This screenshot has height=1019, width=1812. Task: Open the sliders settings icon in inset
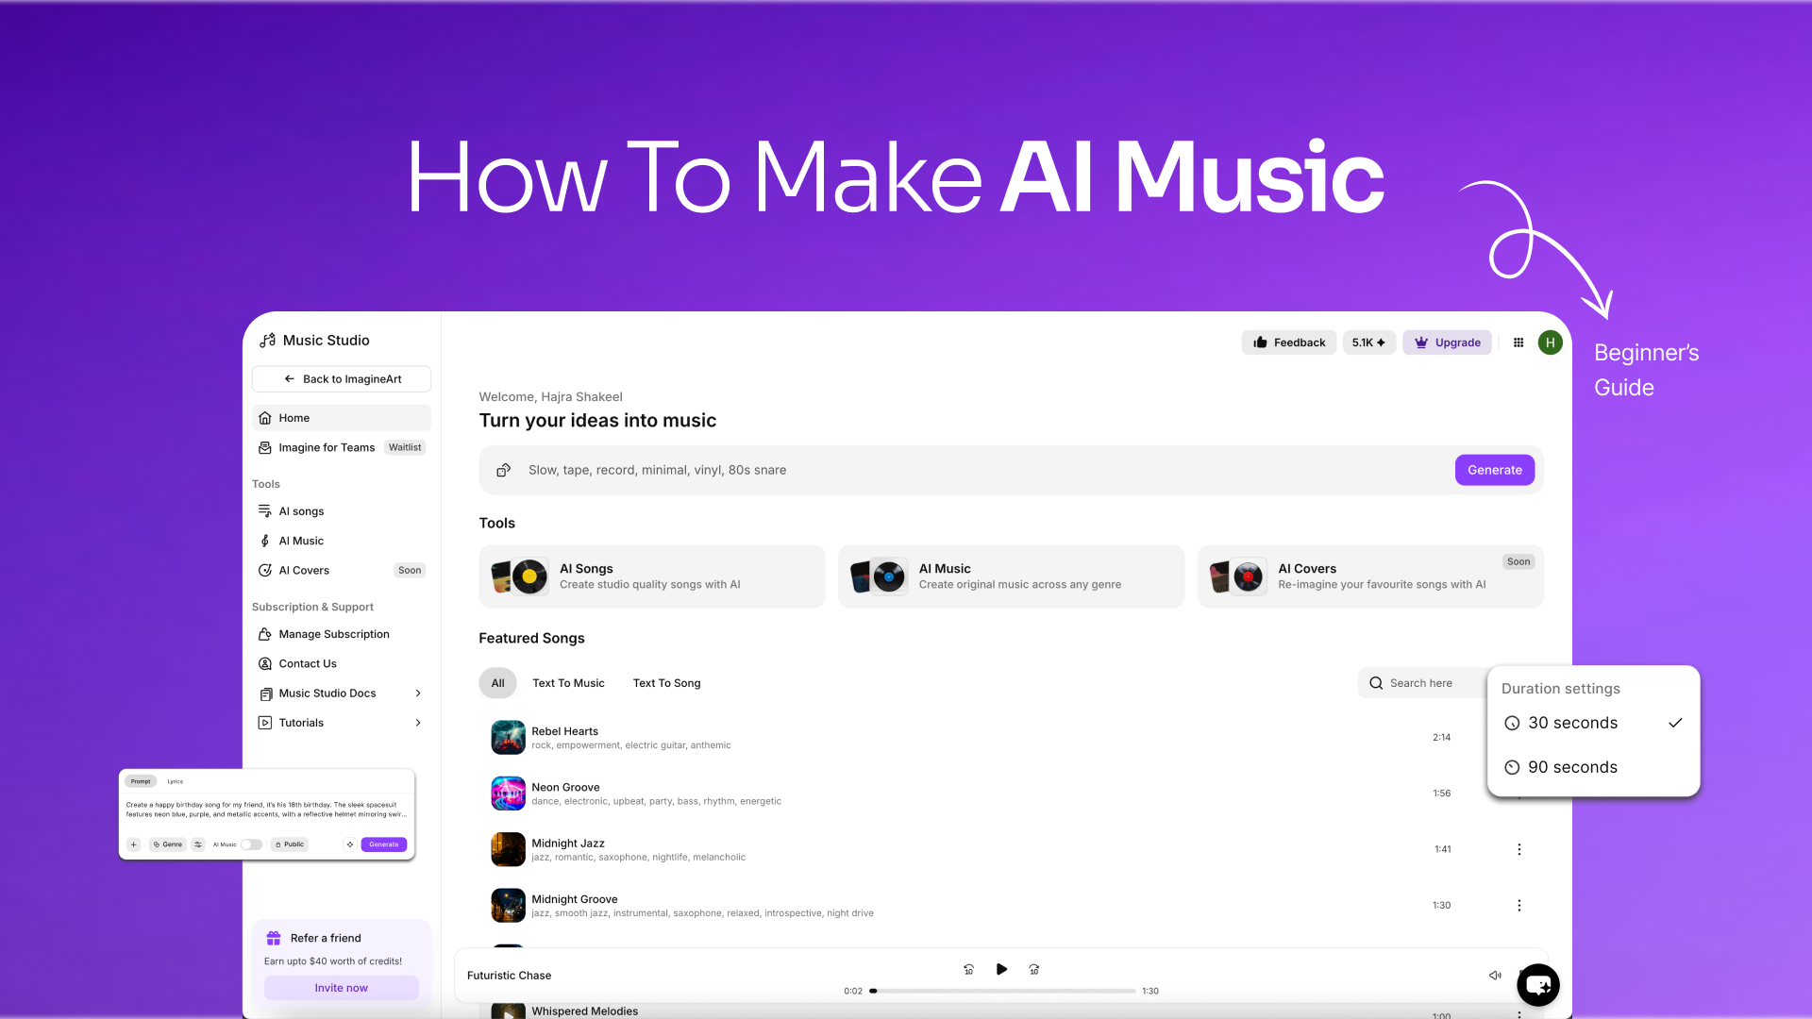pyautogui.click(x=198, y=844)
